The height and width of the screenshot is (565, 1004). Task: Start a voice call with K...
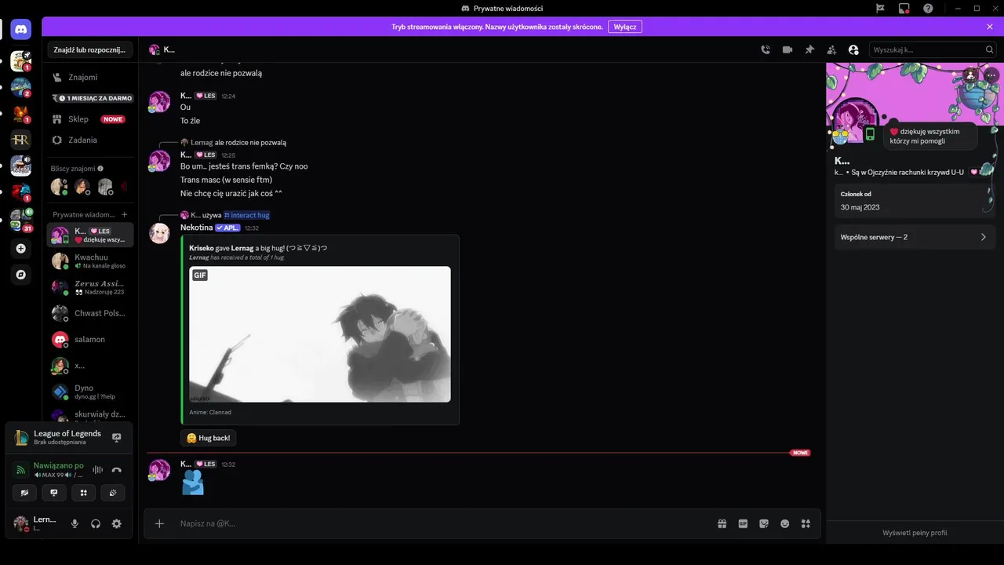pyautogui.click(x=766, y=49)
